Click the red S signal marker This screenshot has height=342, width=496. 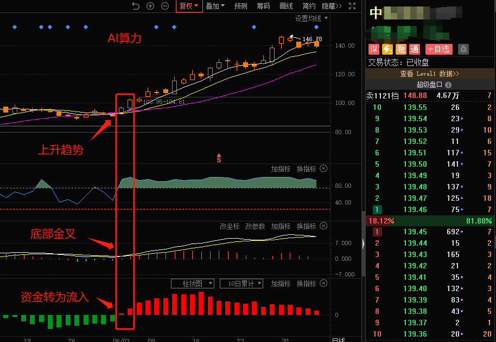tap(219, 158)
